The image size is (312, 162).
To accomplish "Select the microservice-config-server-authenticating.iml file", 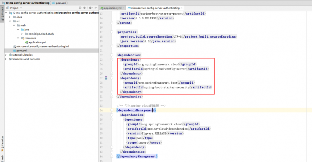I will pos(42,46).
